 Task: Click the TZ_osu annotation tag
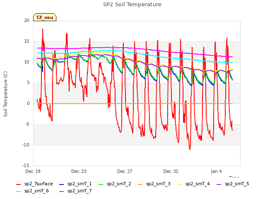[x=45, y=17]
